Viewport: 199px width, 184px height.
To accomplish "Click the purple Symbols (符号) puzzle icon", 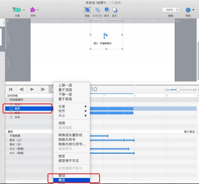I will coord(33,10).
